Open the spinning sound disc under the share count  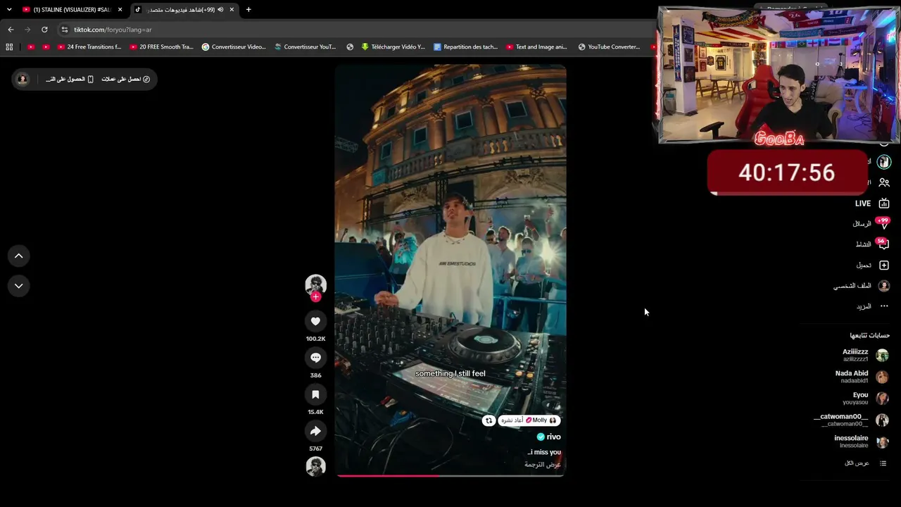tap(315, 466)
